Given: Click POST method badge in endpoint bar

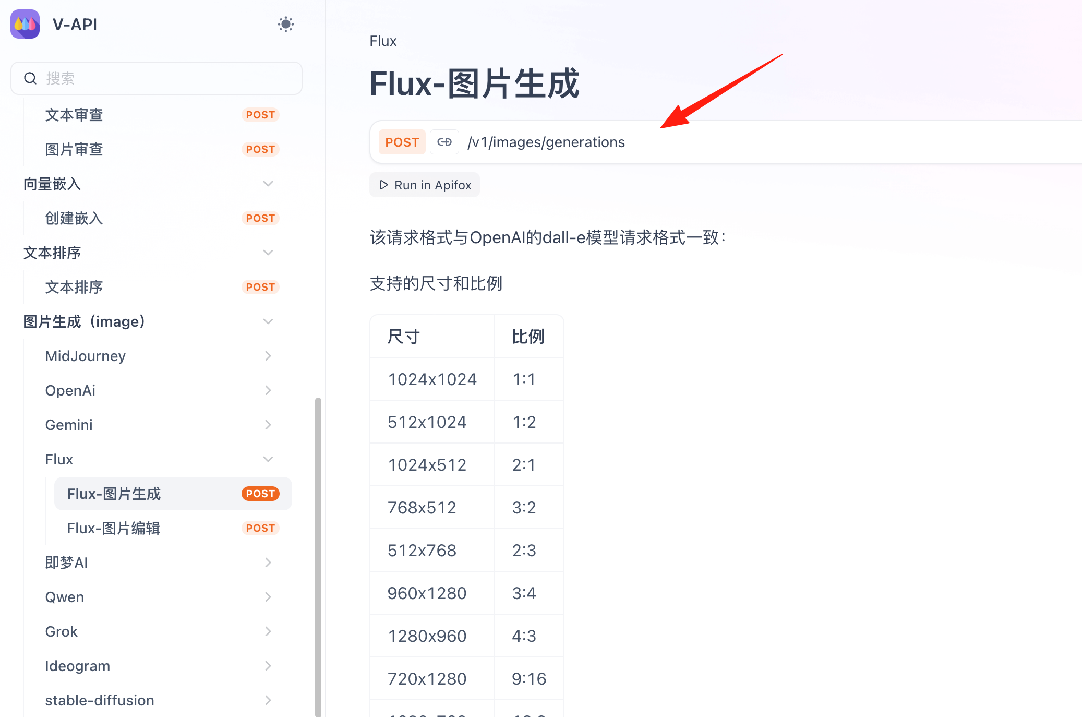Looking at the screenshot, I should [402, 142].
